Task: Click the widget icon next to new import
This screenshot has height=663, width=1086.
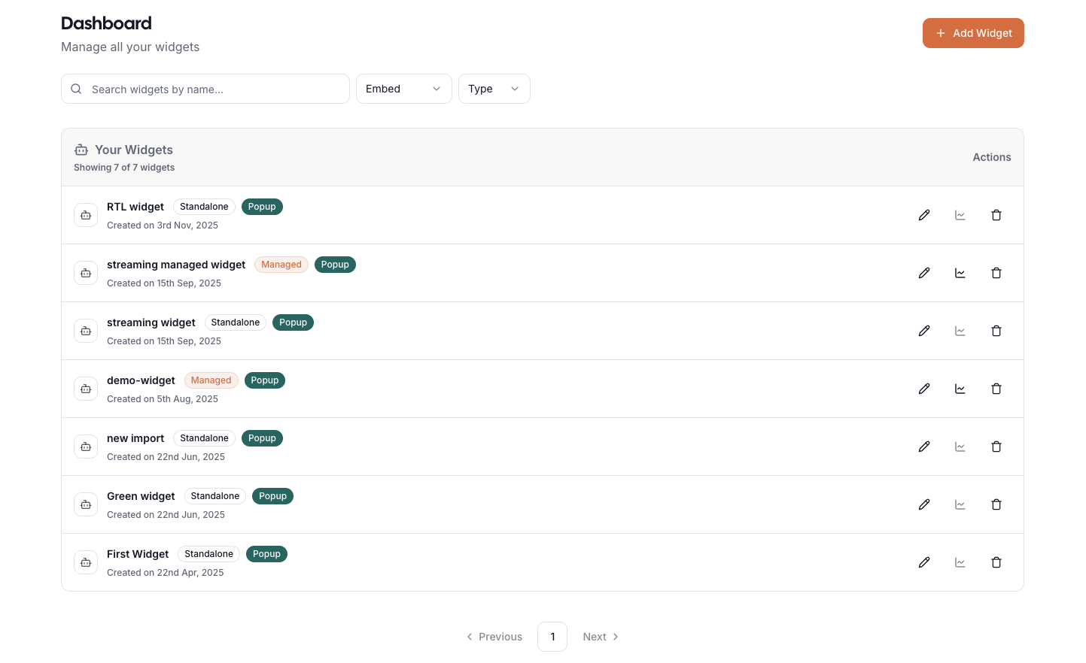Action: point(86,446)
